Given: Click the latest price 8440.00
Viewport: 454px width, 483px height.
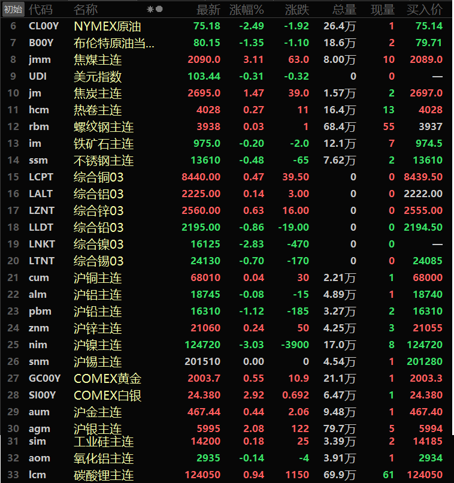Looking at the screenshot, I should click(x=201, y=177).
